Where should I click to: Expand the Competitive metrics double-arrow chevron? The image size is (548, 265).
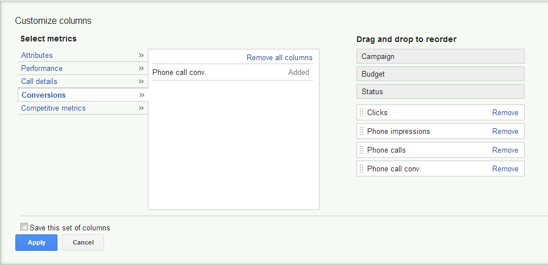pos(141,108)
